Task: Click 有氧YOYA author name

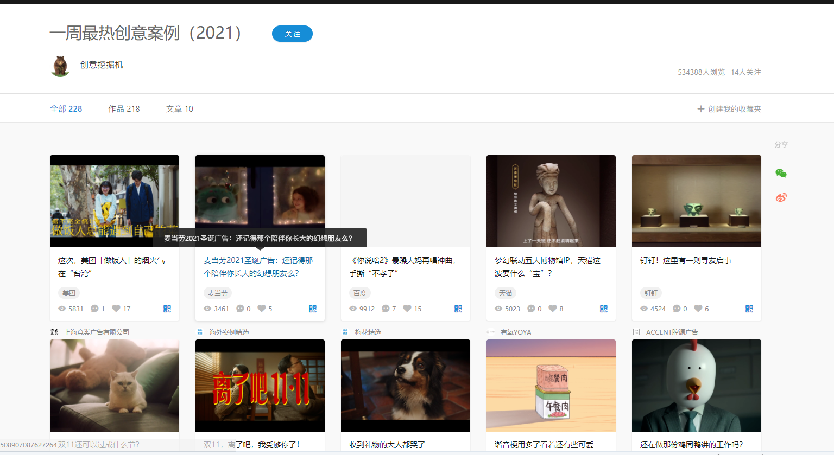Action: pos(516,332)
